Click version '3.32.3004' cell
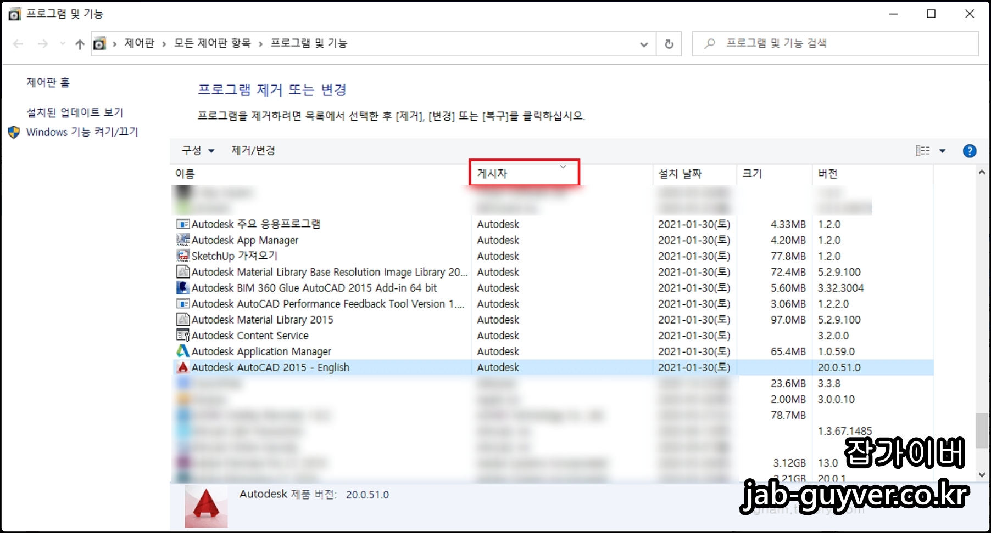 (x=840, y=288)
